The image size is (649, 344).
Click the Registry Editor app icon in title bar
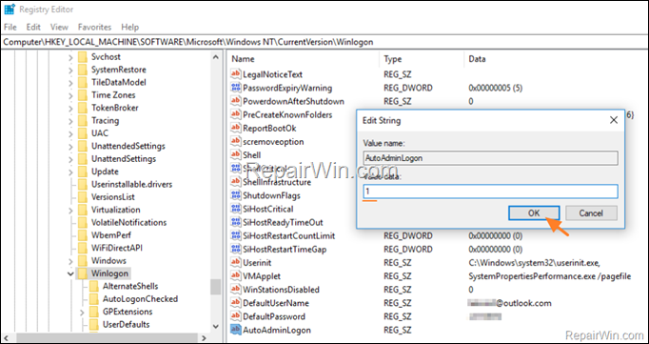coord(10,9)
